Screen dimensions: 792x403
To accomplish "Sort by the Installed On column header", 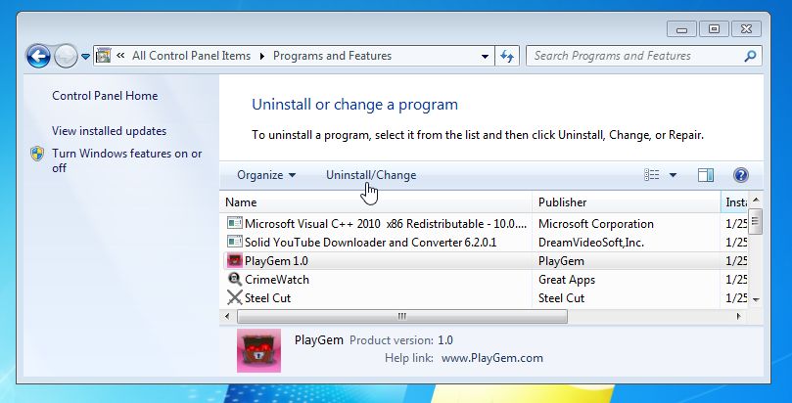I will 735,202.
